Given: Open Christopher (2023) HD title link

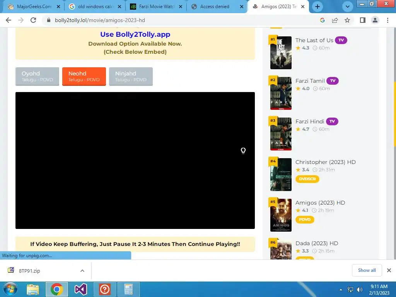Looking at the screenshot, I should pyautogui.click(x=325, y=162).
